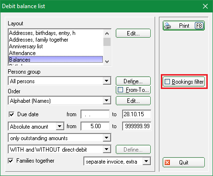The height and width of the screenshot is (176, 213).
Task: Click Edit button next to Layout list
Action: click(x=133, y=33)
